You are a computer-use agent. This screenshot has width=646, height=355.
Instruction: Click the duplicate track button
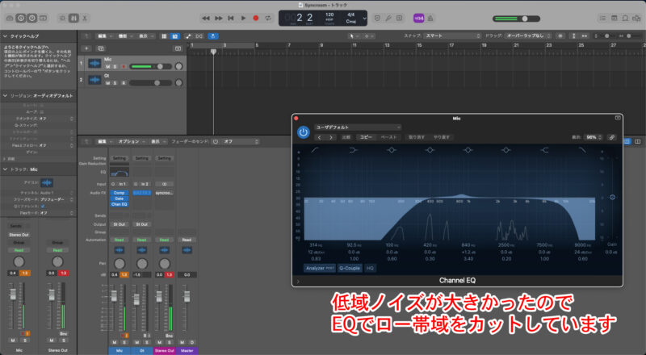pos(100,48)
